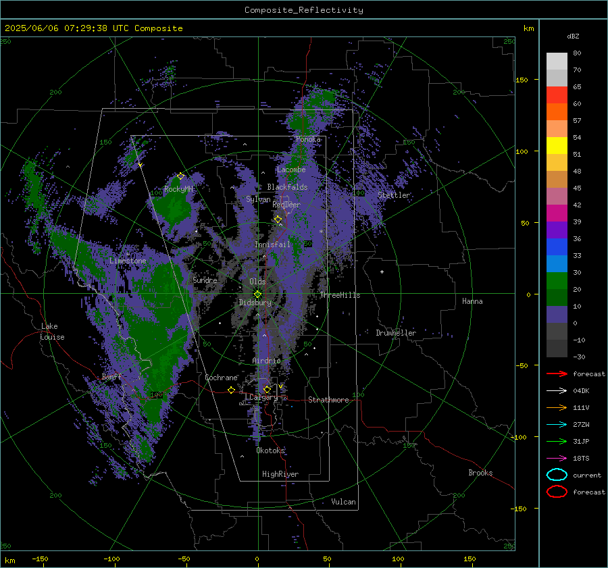Screen dimensions: 608x568
Task: Click the yellow diamond marker above Calgary
Action: tap(267, 389)
